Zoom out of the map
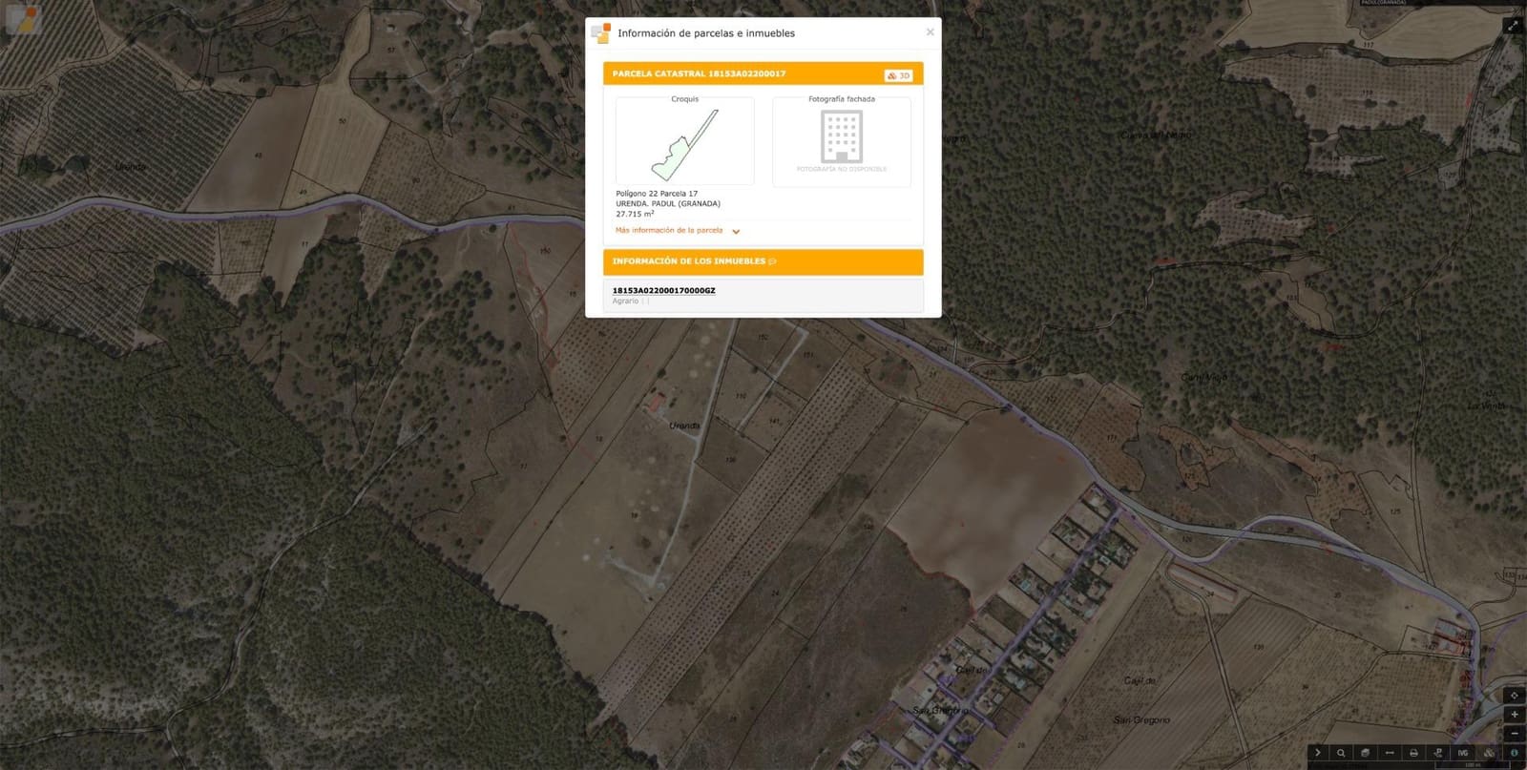1527x770 pixels. pyautogui.click(x=1515, y=733)
